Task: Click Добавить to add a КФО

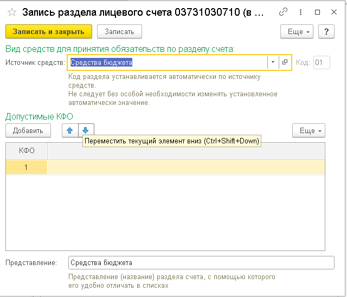Action: click(28, 130)
